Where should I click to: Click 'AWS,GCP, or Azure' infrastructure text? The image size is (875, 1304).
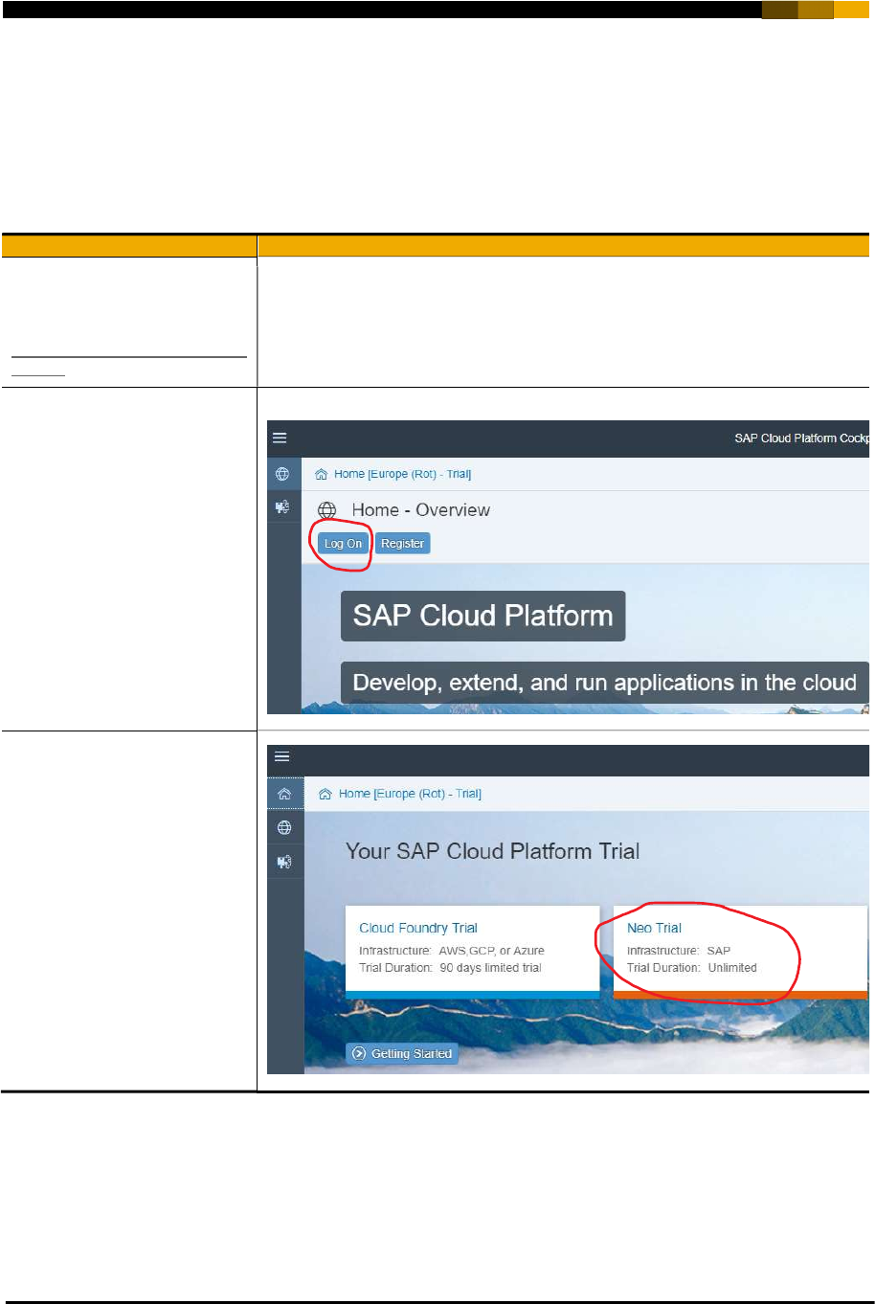point(491,951)
